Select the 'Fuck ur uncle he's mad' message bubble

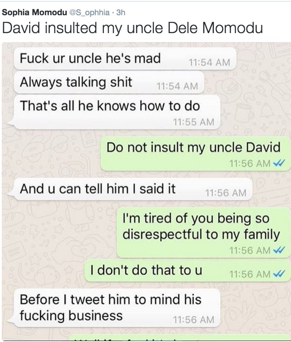125,59
